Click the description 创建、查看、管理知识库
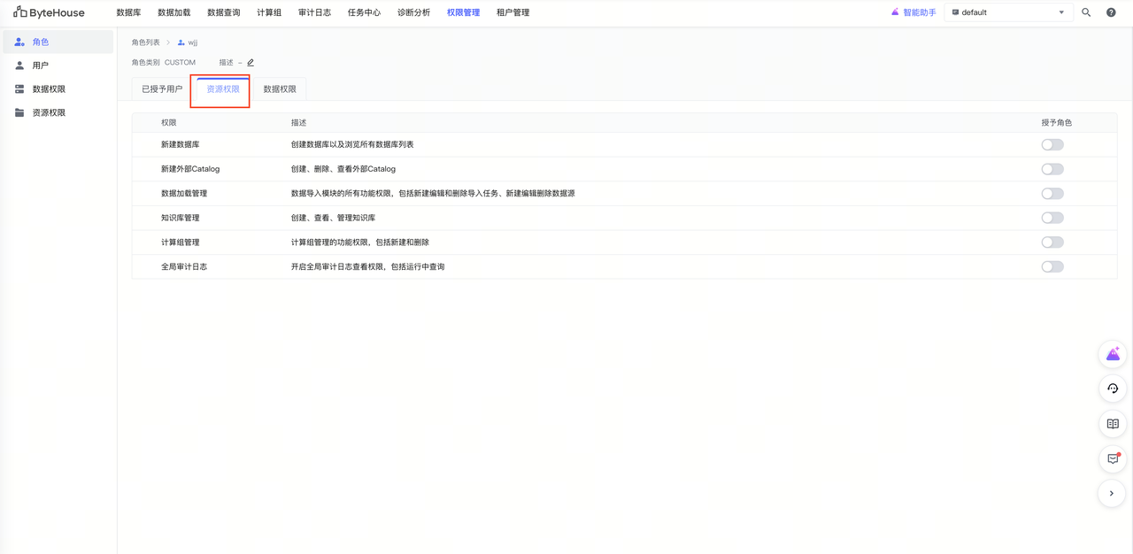1133x554 pixels. point(334,218)
